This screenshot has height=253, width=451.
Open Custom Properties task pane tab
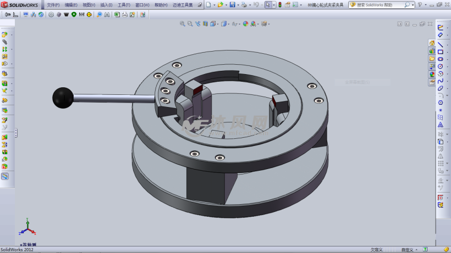pos(432,82)
